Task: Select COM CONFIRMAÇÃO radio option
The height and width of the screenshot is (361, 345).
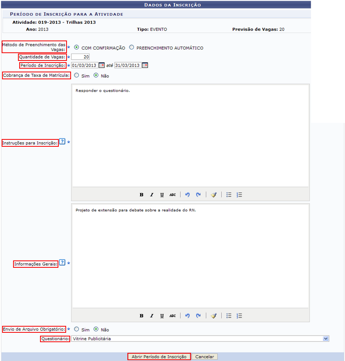Action: pyautogui.click(x=76, y=47)
